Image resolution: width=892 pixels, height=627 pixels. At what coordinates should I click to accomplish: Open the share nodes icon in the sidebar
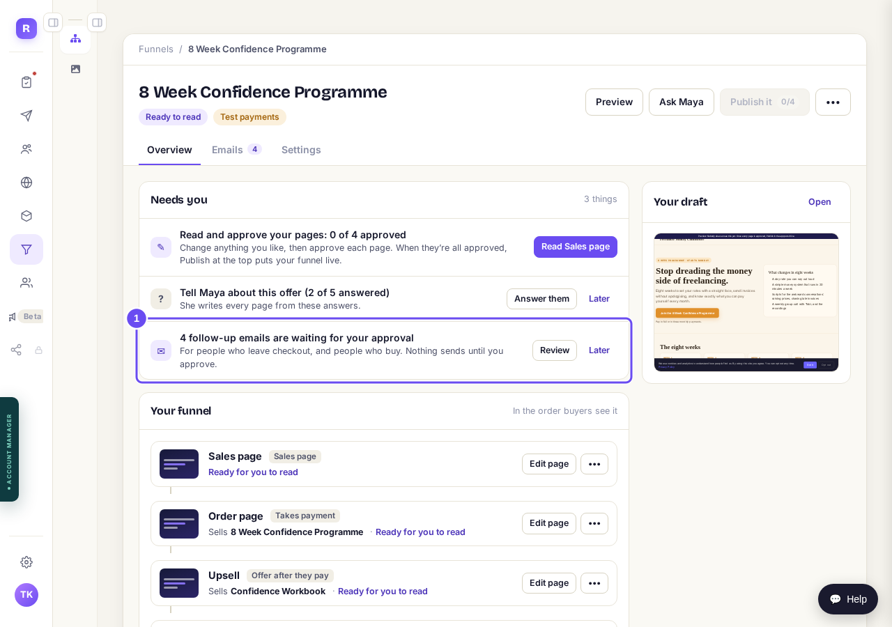click(16, 350)
